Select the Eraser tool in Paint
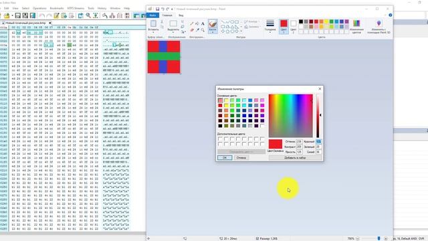The image size is (428, 241). 192,29
